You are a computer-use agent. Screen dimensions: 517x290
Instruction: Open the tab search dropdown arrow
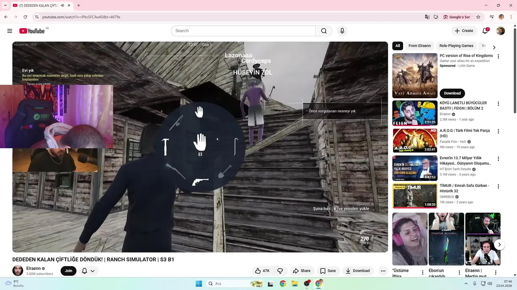[x=5, y=6]
